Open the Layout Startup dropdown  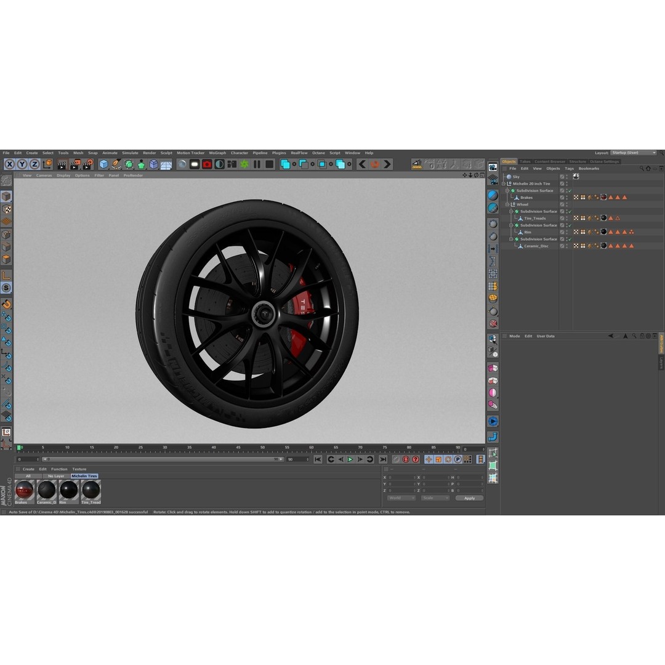click(634, 153)
